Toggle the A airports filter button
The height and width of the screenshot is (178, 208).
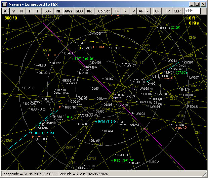point(6,11)
